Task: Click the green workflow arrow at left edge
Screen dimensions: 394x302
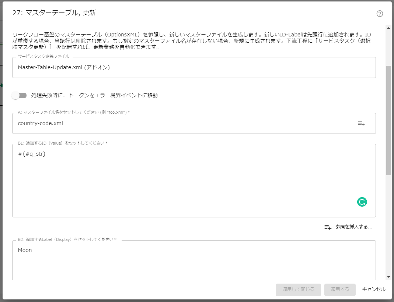Action: click(1, 85)
